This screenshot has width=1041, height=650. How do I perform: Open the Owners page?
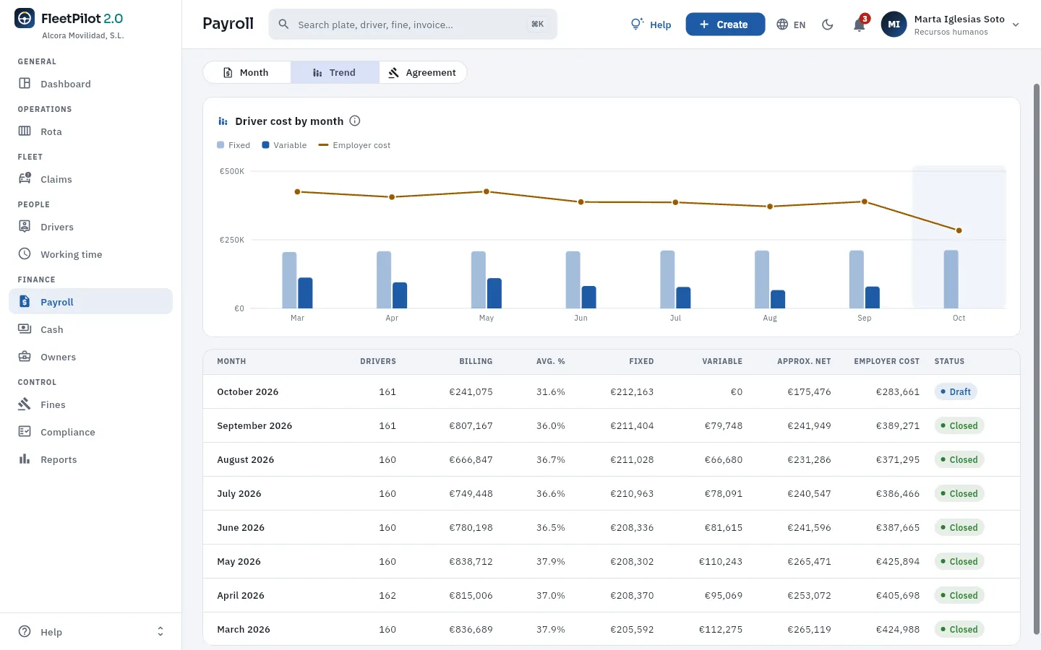click(x=90, y=357)
